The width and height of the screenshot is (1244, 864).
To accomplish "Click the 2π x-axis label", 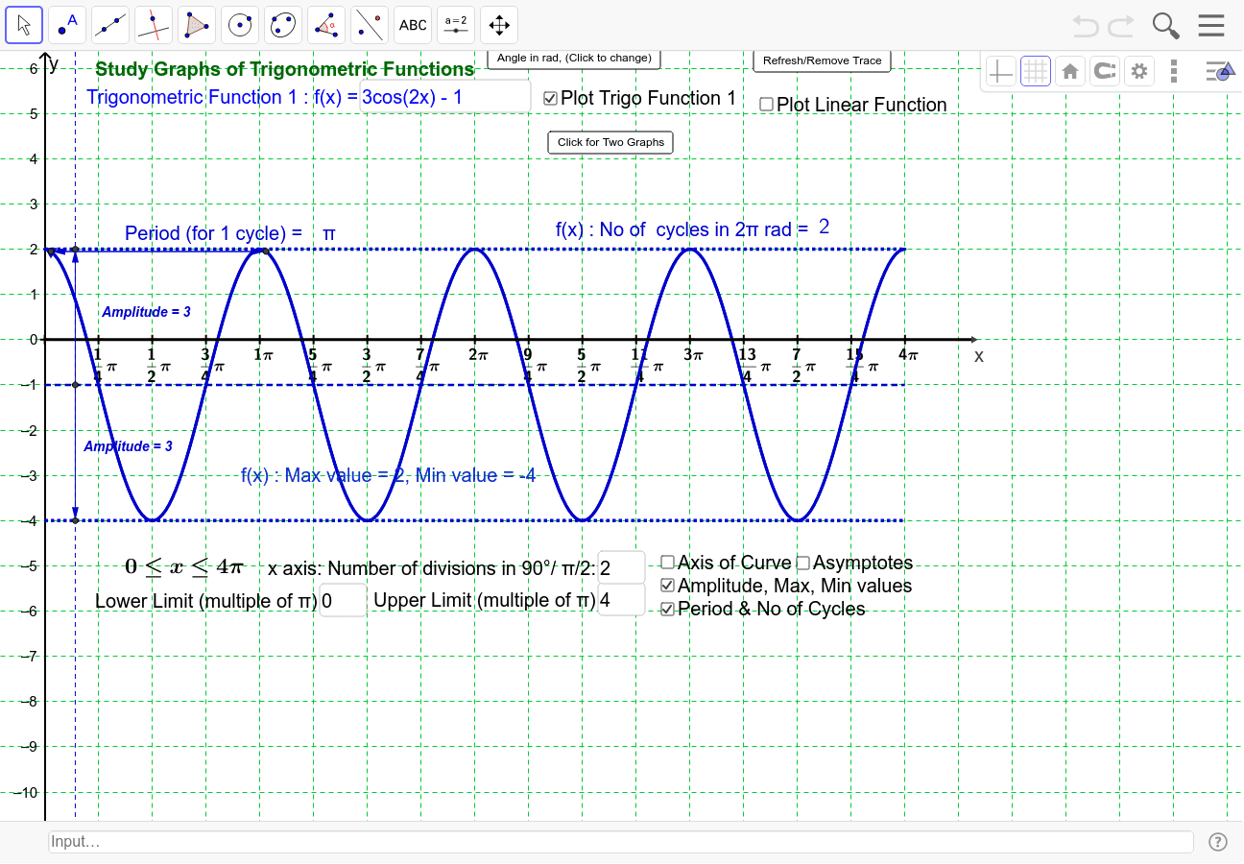I will click(x=478, y=354).
